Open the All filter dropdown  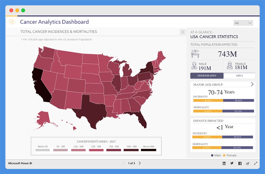tap(243, 23)
